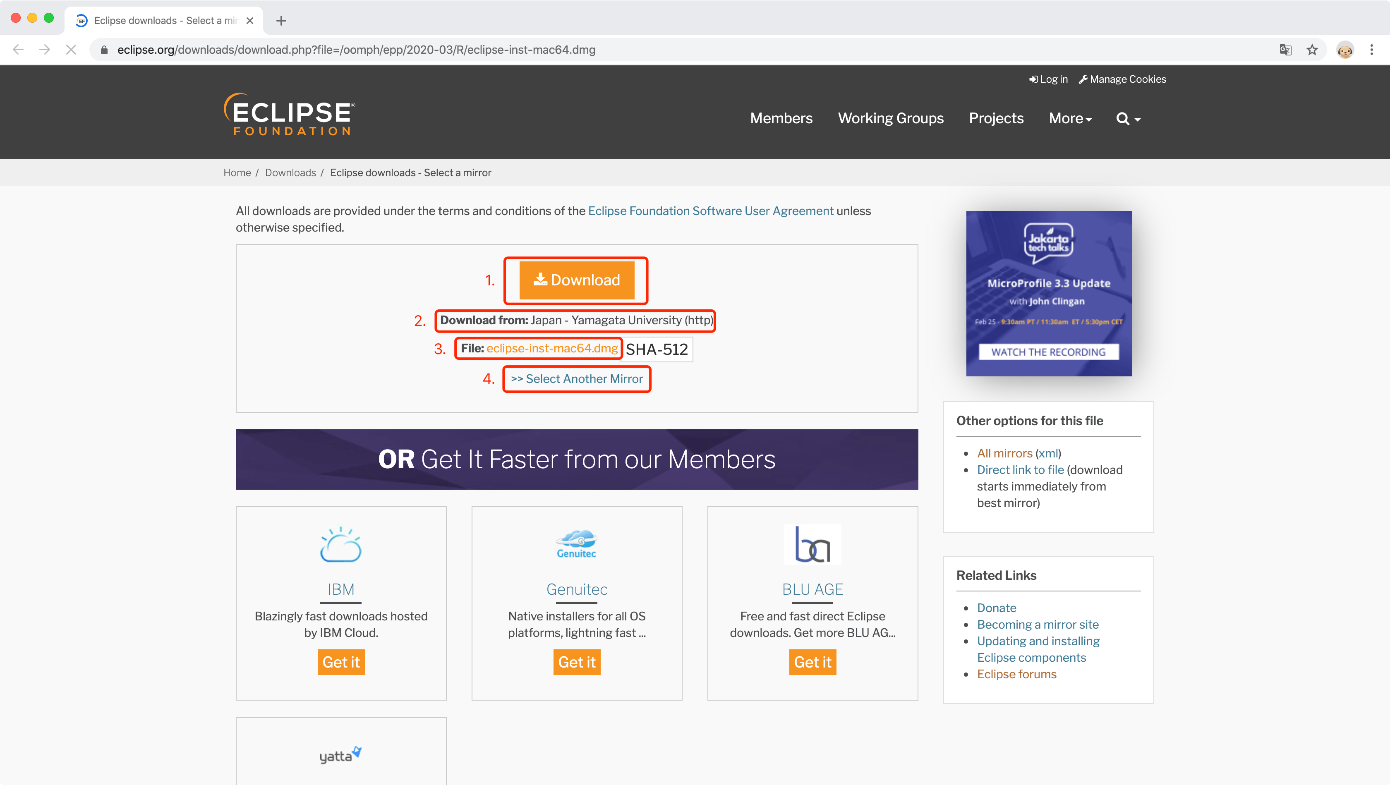
Task: Open Eclipse Foundation Software User Agreement link
Action: pos(711,211)
